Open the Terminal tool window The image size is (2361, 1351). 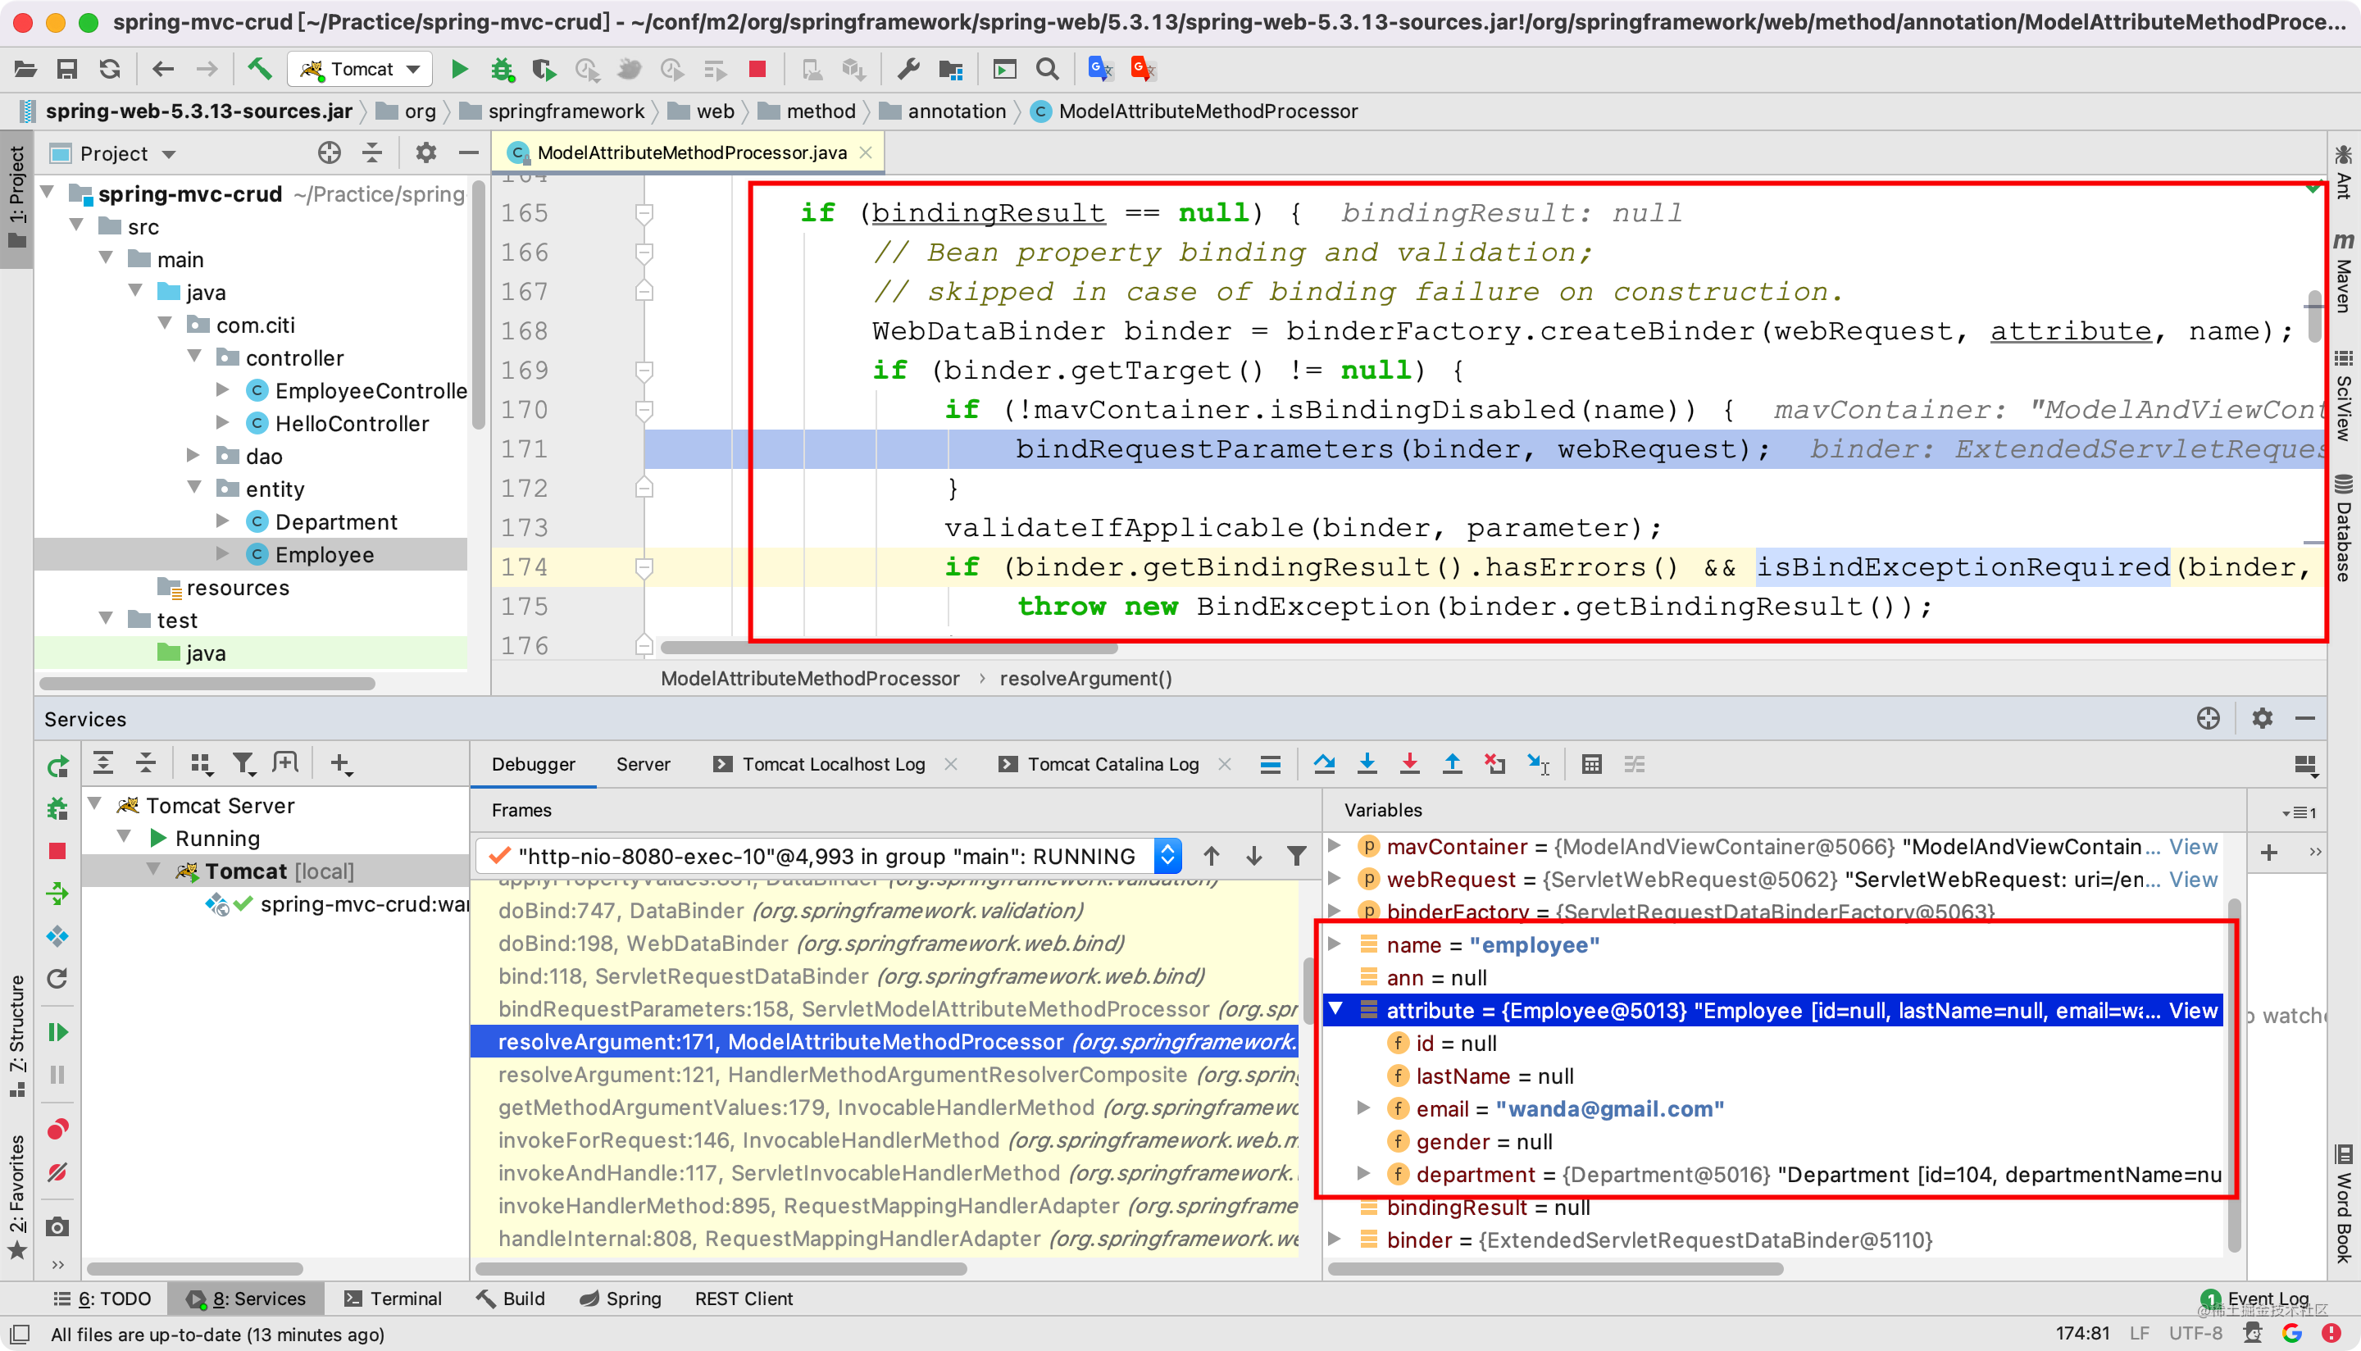click(393, 1299)
